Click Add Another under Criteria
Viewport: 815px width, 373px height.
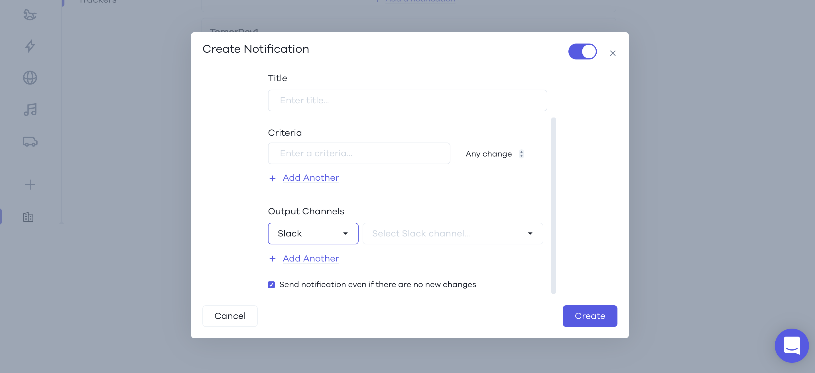click(x=311, y=178)
